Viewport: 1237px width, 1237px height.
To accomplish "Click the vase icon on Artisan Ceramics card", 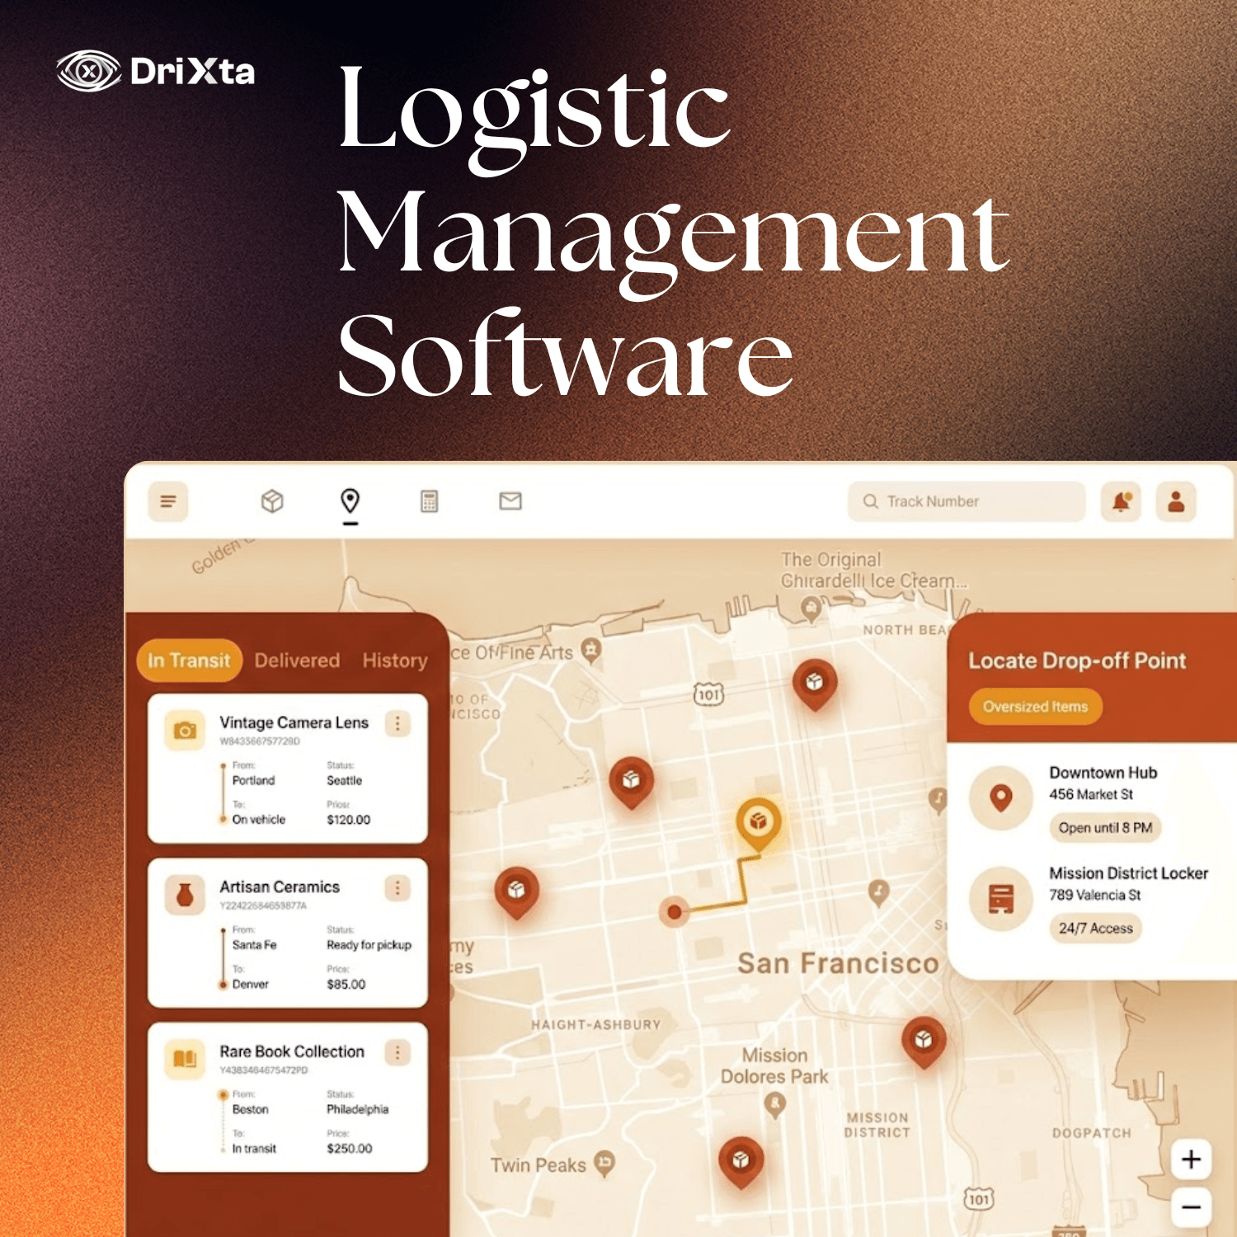I will click(x=185, y=896).
